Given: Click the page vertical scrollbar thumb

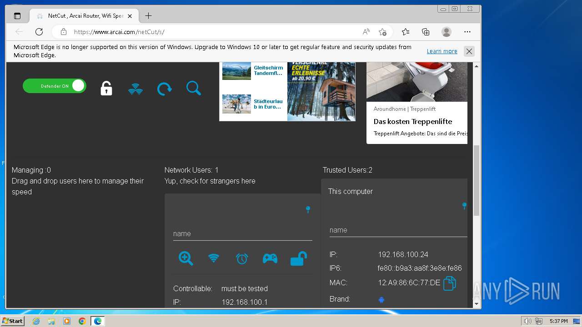Looking at the screenshot, I should click(477, 180).
